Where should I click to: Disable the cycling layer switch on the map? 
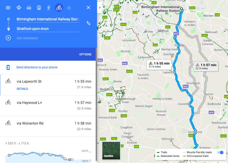tap(220, 152)
